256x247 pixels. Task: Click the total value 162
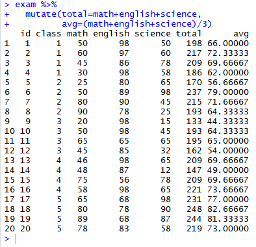point(194,151)
